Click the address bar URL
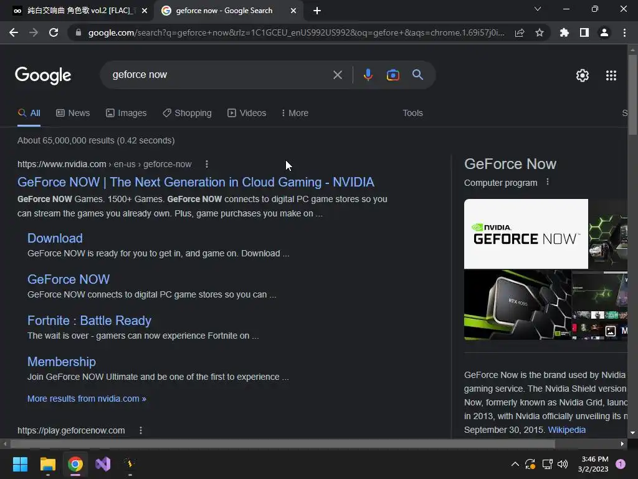Screen dimensions: 638x479 (296, 32)
